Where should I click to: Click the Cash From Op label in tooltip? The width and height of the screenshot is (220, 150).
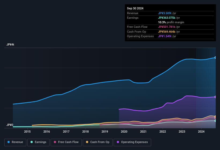point(136,32)
